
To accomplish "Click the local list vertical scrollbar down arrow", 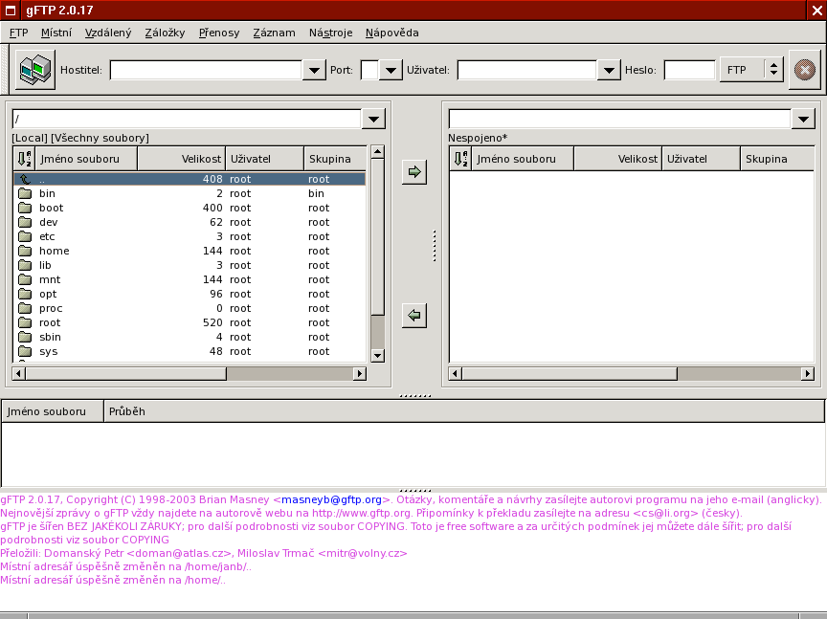I will 377,355.
